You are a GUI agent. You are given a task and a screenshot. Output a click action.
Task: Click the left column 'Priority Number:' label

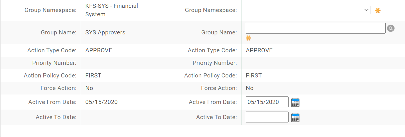pos(54,63)
